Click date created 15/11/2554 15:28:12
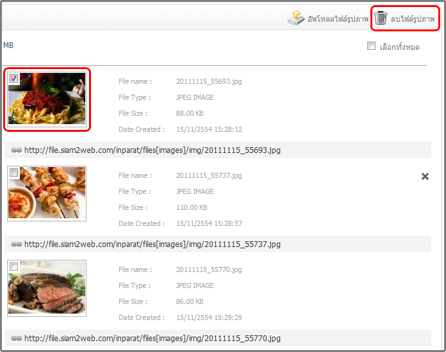The image size is (446, 352). (210, 129)
